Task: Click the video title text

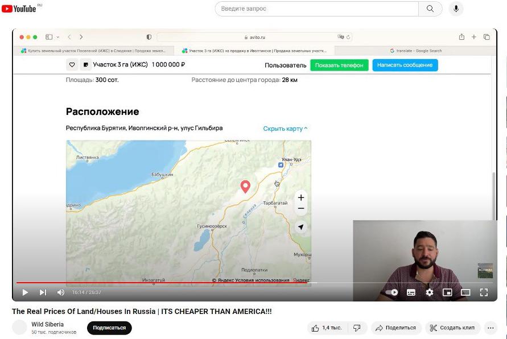Action: [142, 312]
